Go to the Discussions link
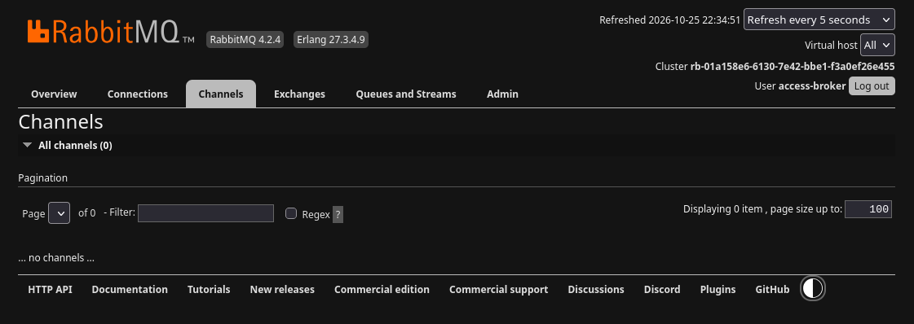Viewport: 914px width, 324px height. [596, 289]
